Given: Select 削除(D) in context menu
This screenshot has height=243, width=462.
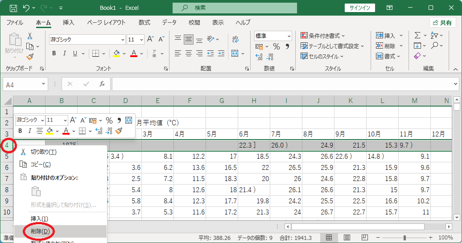Looking at the screenshot, I should coord(60,231).
